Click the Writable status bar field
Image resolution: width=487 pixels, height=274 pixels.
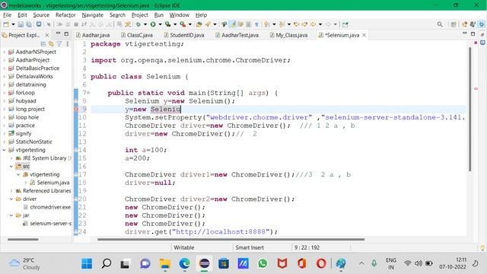(x=184, y=247)
